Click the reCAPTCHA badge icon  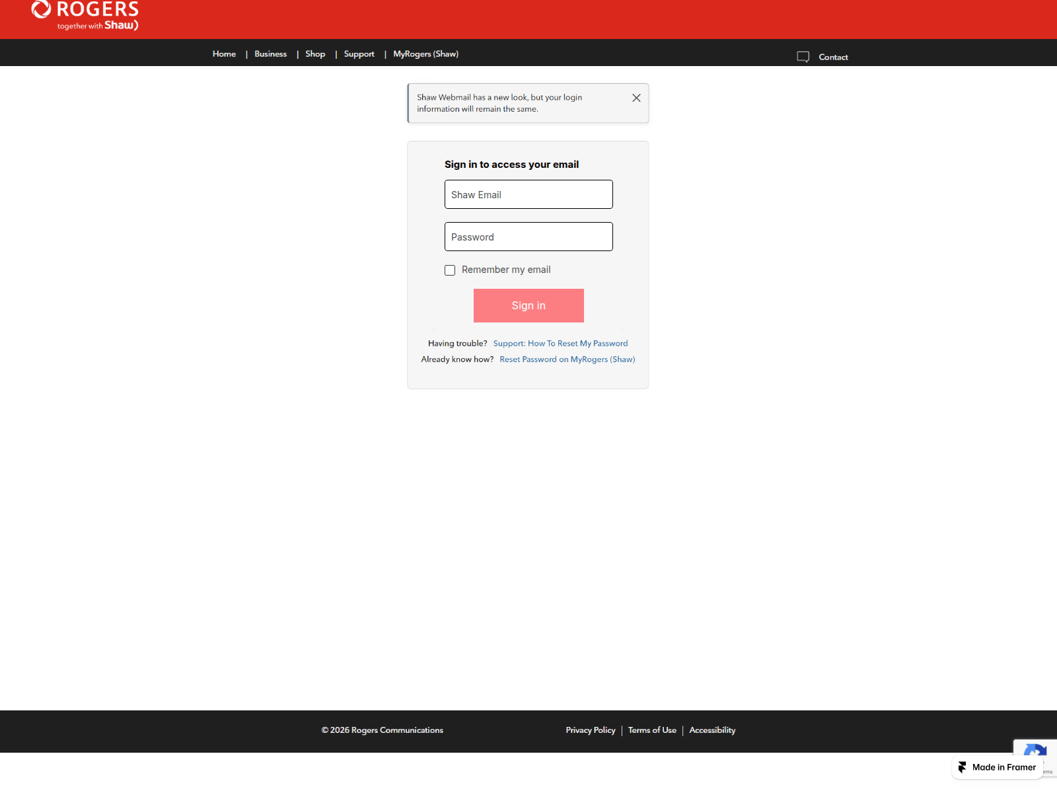pyautogui.click(x=1035, y=752)
